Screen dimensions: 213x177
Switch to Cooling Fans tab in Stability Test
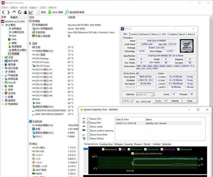pyautogui.click(x=106, y=144)
